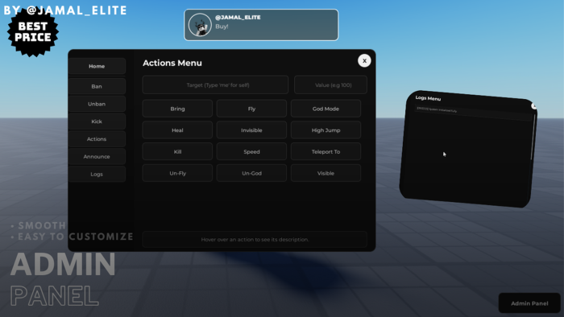Show the Logs sidebar tab
This screenshot has width=564, height=317.
97,174
